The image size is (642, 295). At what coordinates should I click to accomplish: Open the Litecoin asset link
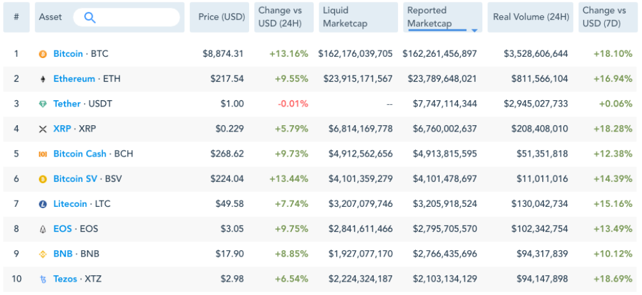pos(70,203)
